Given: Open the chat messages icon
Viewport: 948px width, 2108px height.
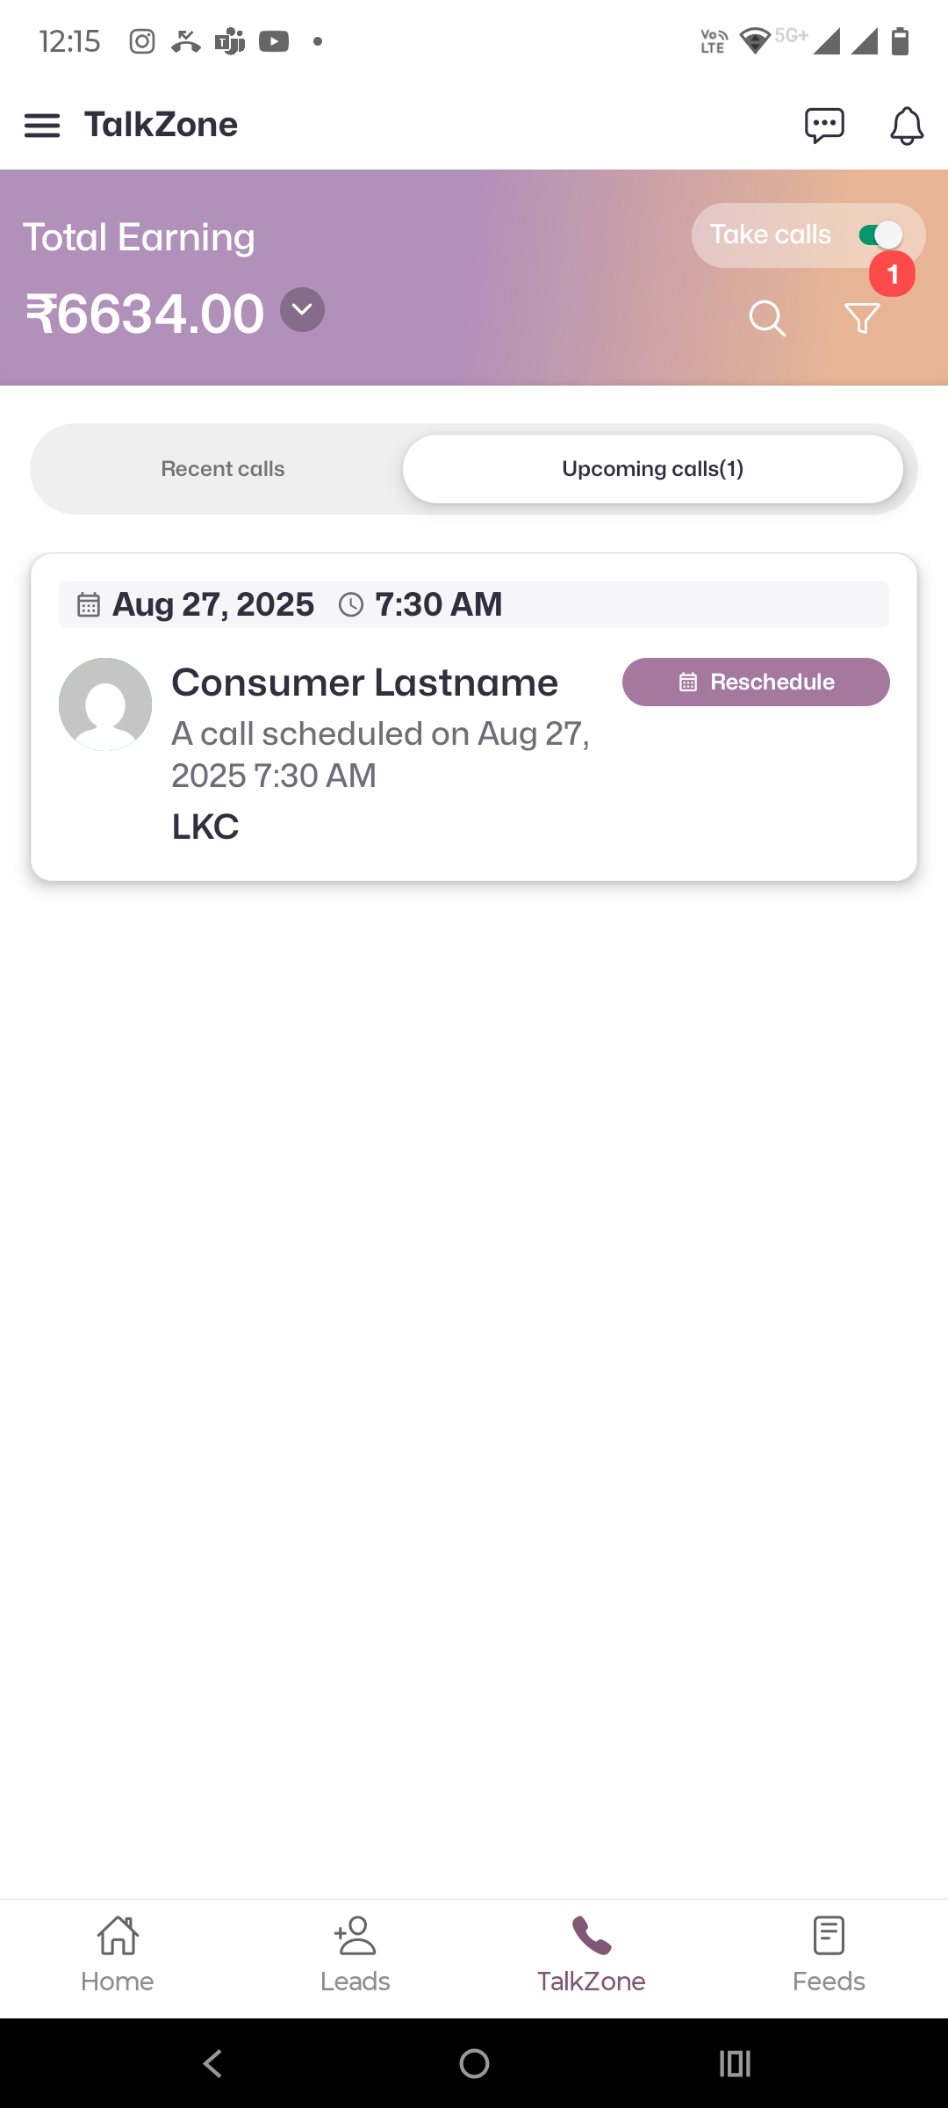Looking at the screenshot, I should pos(824,126).
